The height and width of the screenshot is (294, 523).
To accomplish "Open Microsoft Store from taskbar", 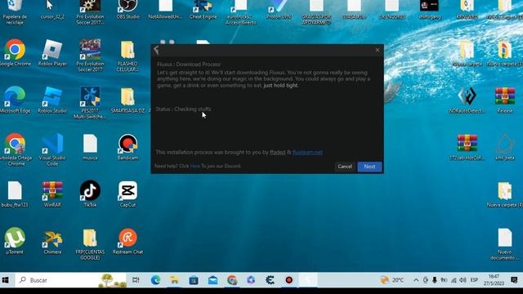I will click(x=194, y=280).
